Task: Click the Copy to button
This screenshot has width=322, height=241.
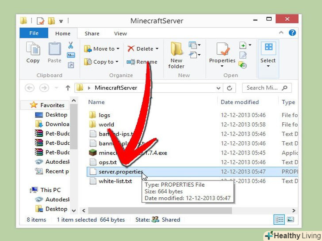Action: [x=101, y=62]
